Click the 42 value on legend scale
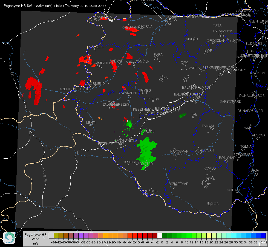The width and height of the screenshot is (268, 247). point(265,242)
